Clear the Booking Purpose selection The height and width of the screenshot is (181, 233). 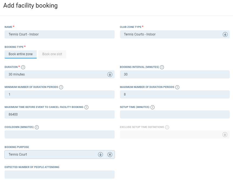point(110,154)
